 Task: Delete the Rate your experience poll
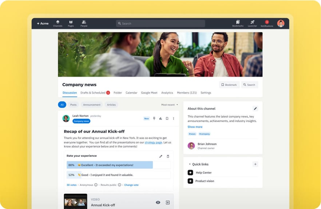168,156
